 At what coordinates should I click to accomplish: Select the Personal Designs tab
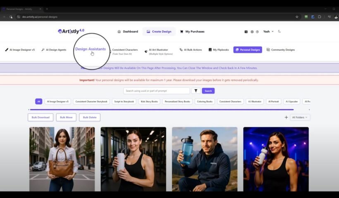pyautogui.click(x=248, y=49)
